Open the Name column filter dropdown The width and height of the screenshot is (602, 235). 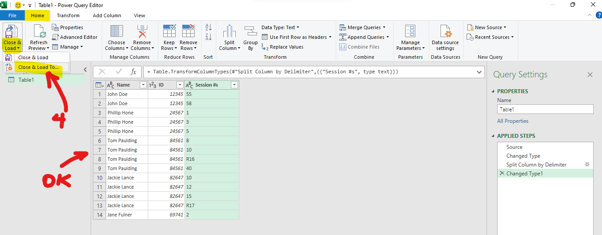coord(143,85)
